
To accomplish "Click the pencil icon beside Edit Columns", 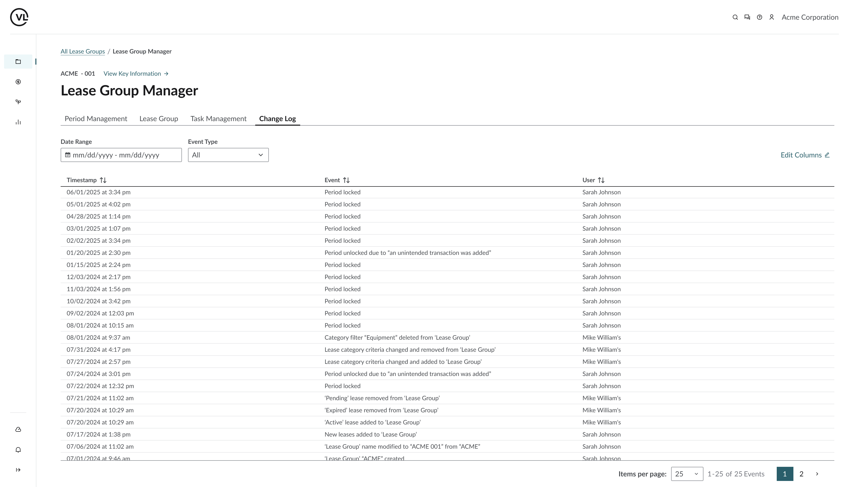I will point(827,155).
